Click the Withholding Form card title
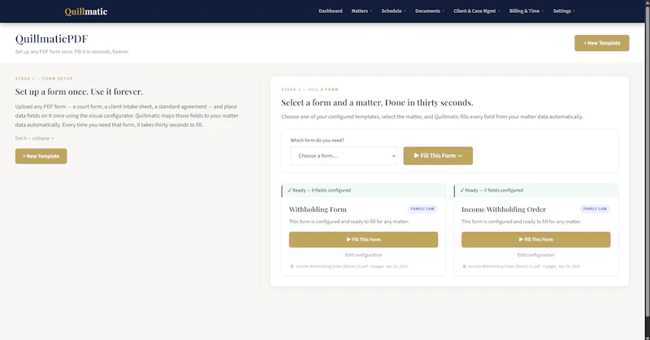The height and width of the screenshot is (340, 650). click(x=318, y=209)
